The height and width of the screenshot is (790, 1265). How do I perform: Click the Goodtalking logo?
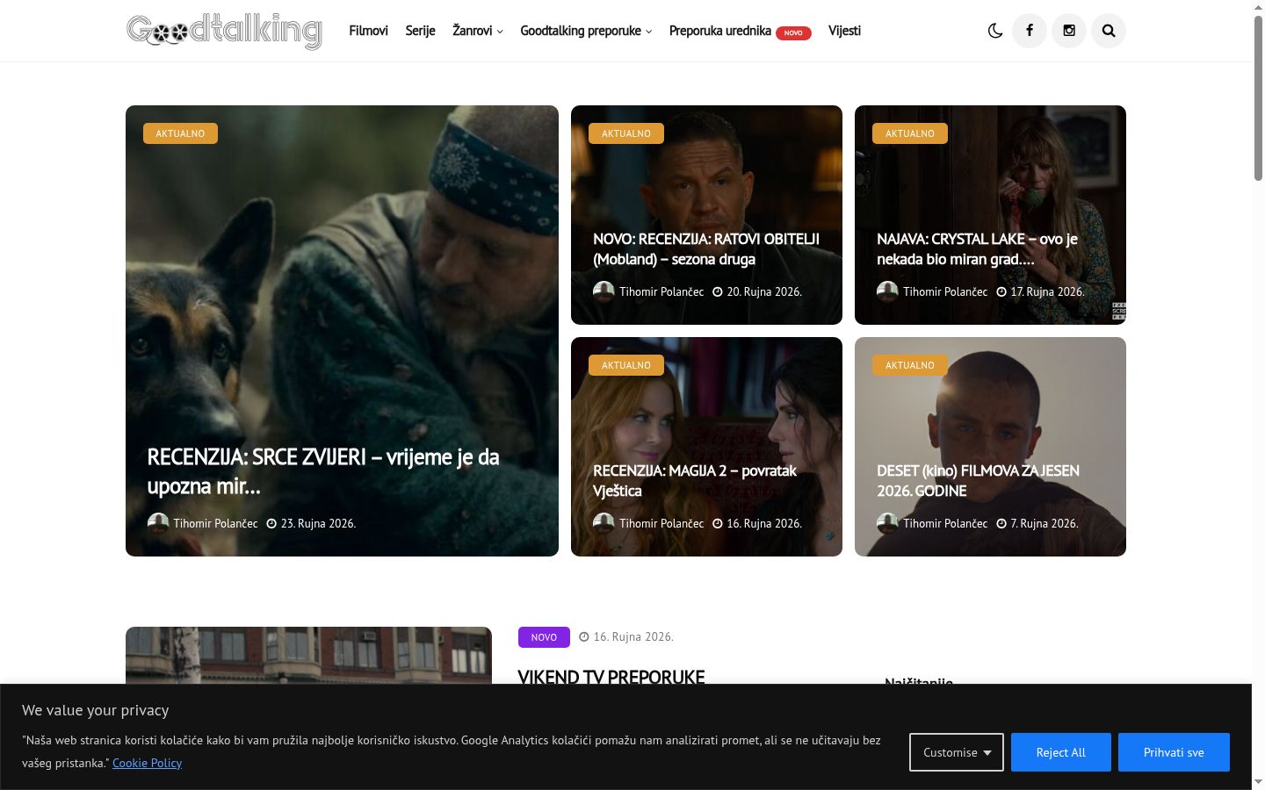pos(224,31)
